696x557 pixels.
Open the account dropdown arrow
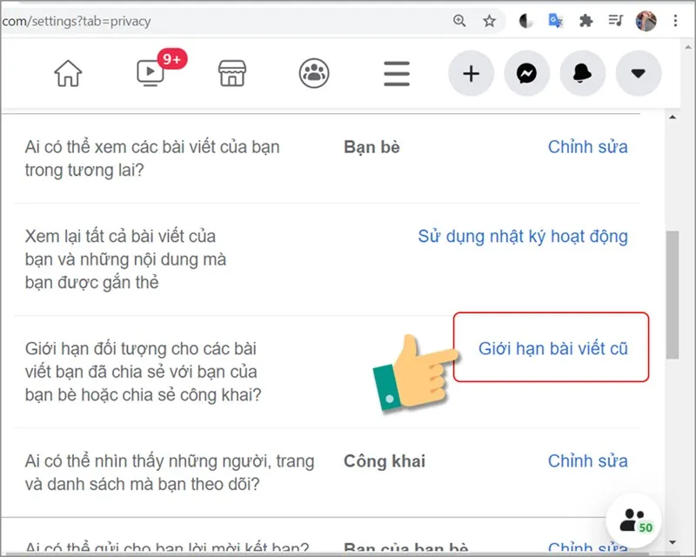pos(639,74)
